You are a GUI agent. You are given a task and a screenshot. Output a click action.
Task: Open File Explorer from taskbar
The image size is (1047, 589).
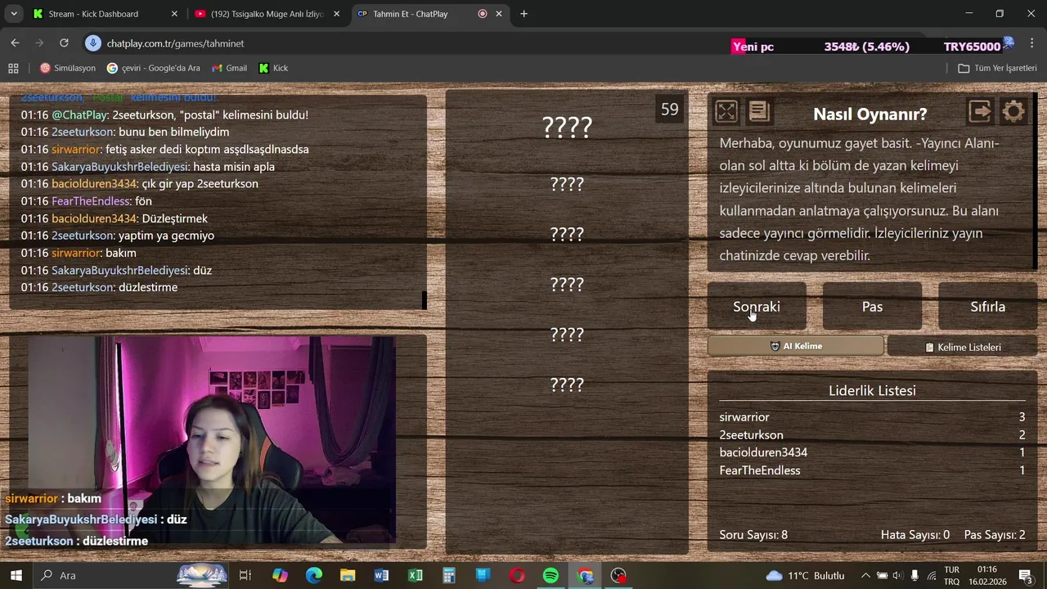pos(348,575)
